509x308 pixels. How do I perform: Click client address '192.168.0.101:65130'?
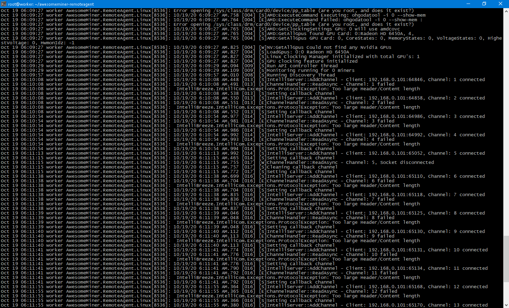pyautogui.click(x=395, y=232)
